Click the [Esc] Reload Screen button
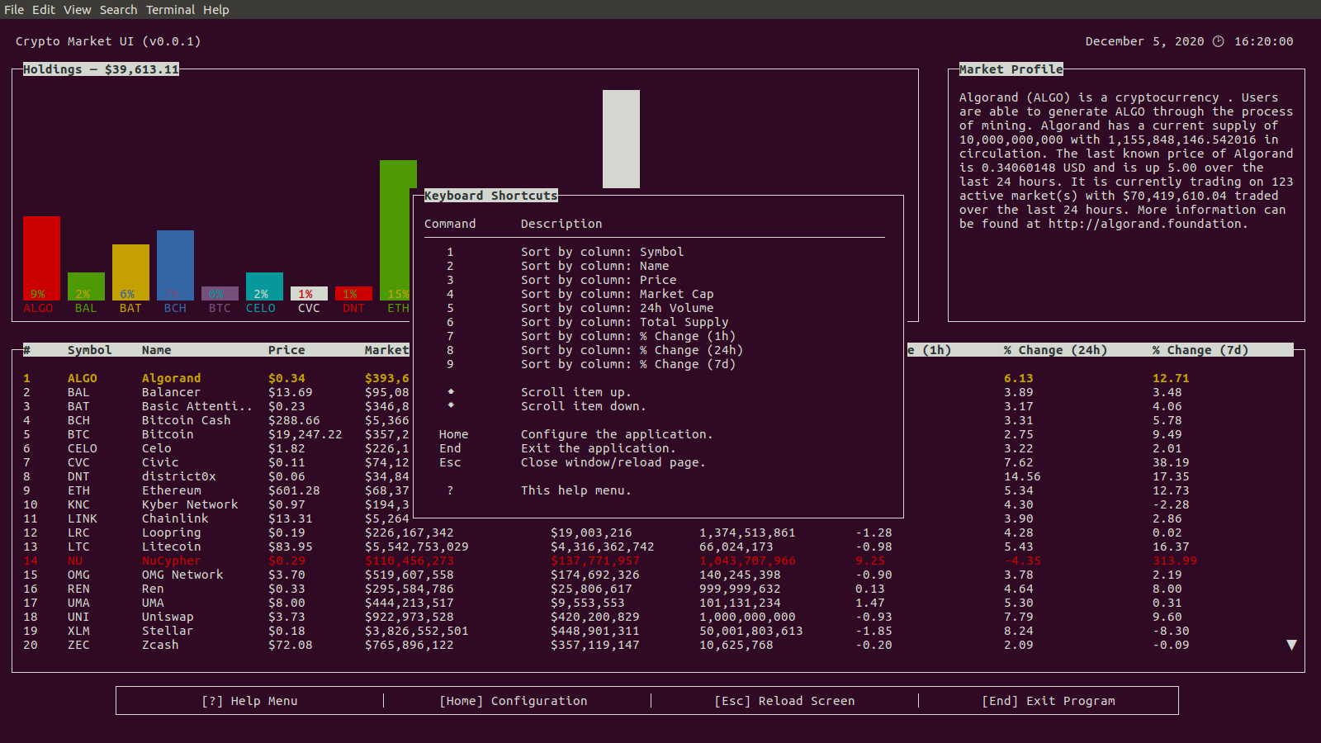 (x=784, y=701)
